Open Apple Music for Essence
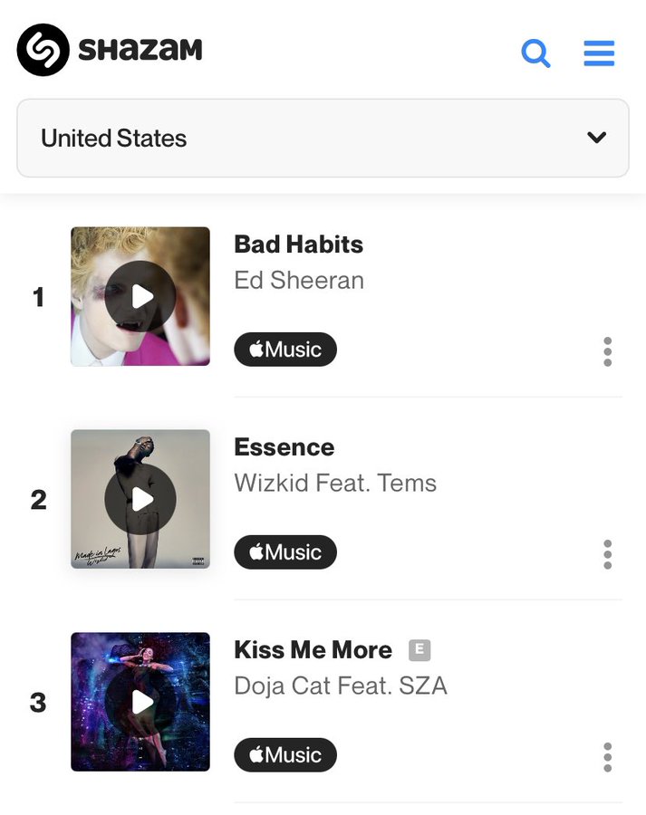The height and width of the screenshot is (815, 646). (x=285, y=552)
